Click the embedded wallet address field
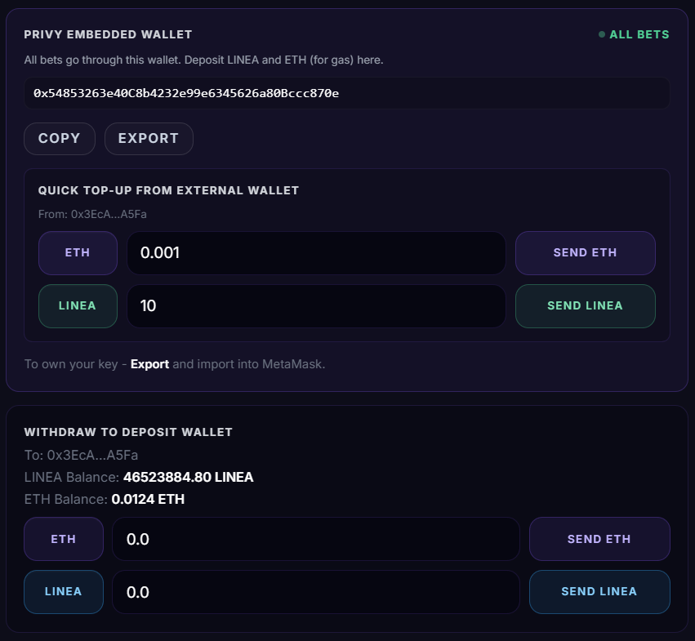 point(347,94)
